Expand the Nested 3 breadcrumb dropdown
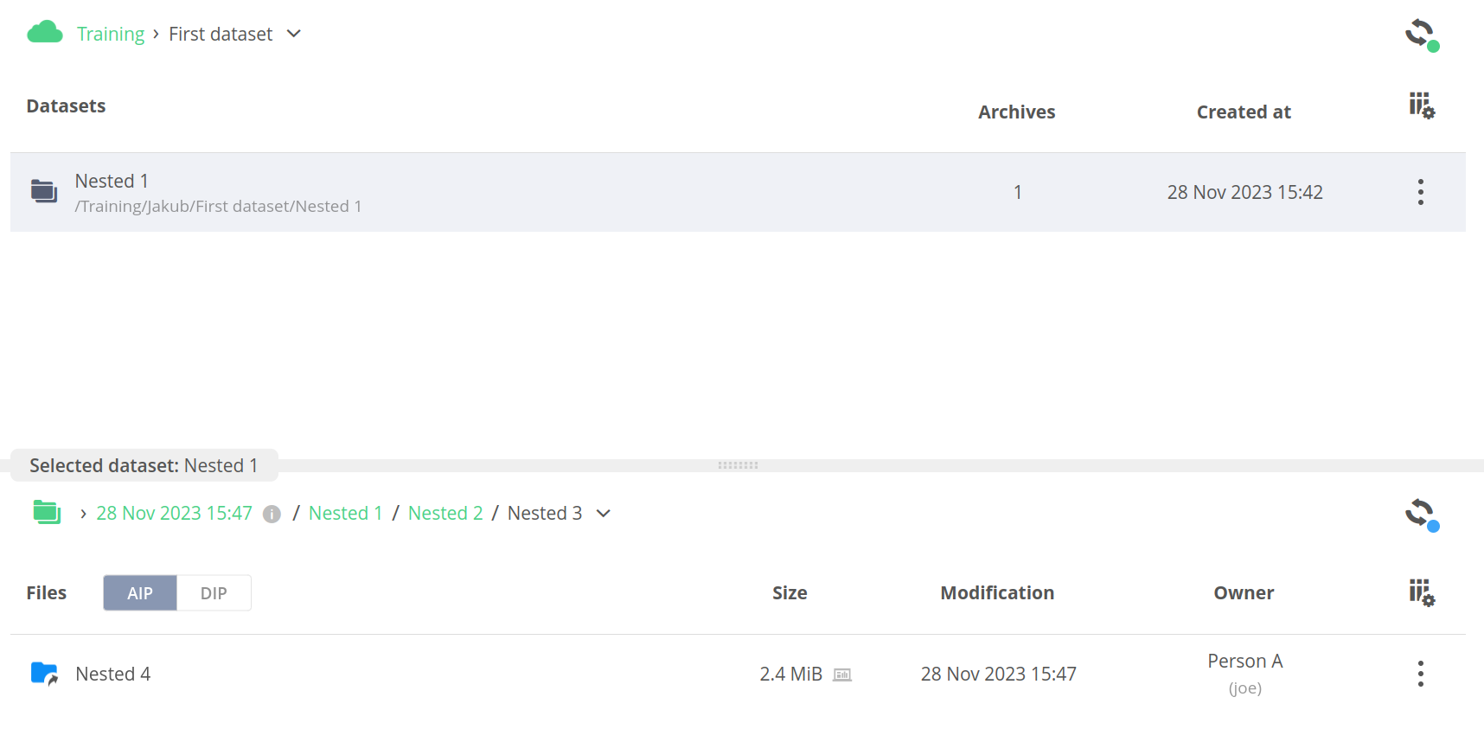This screenshot has width=1484, height=742. tap(604, 514)
